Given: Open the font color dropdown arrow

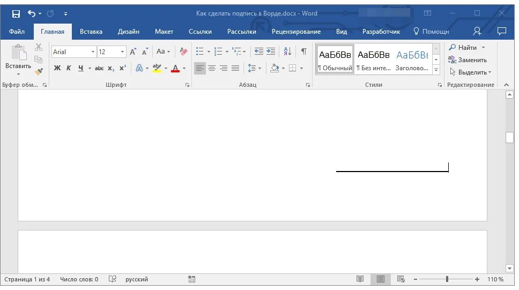Looking at the screenshot, I should click(x=184, y=69).
